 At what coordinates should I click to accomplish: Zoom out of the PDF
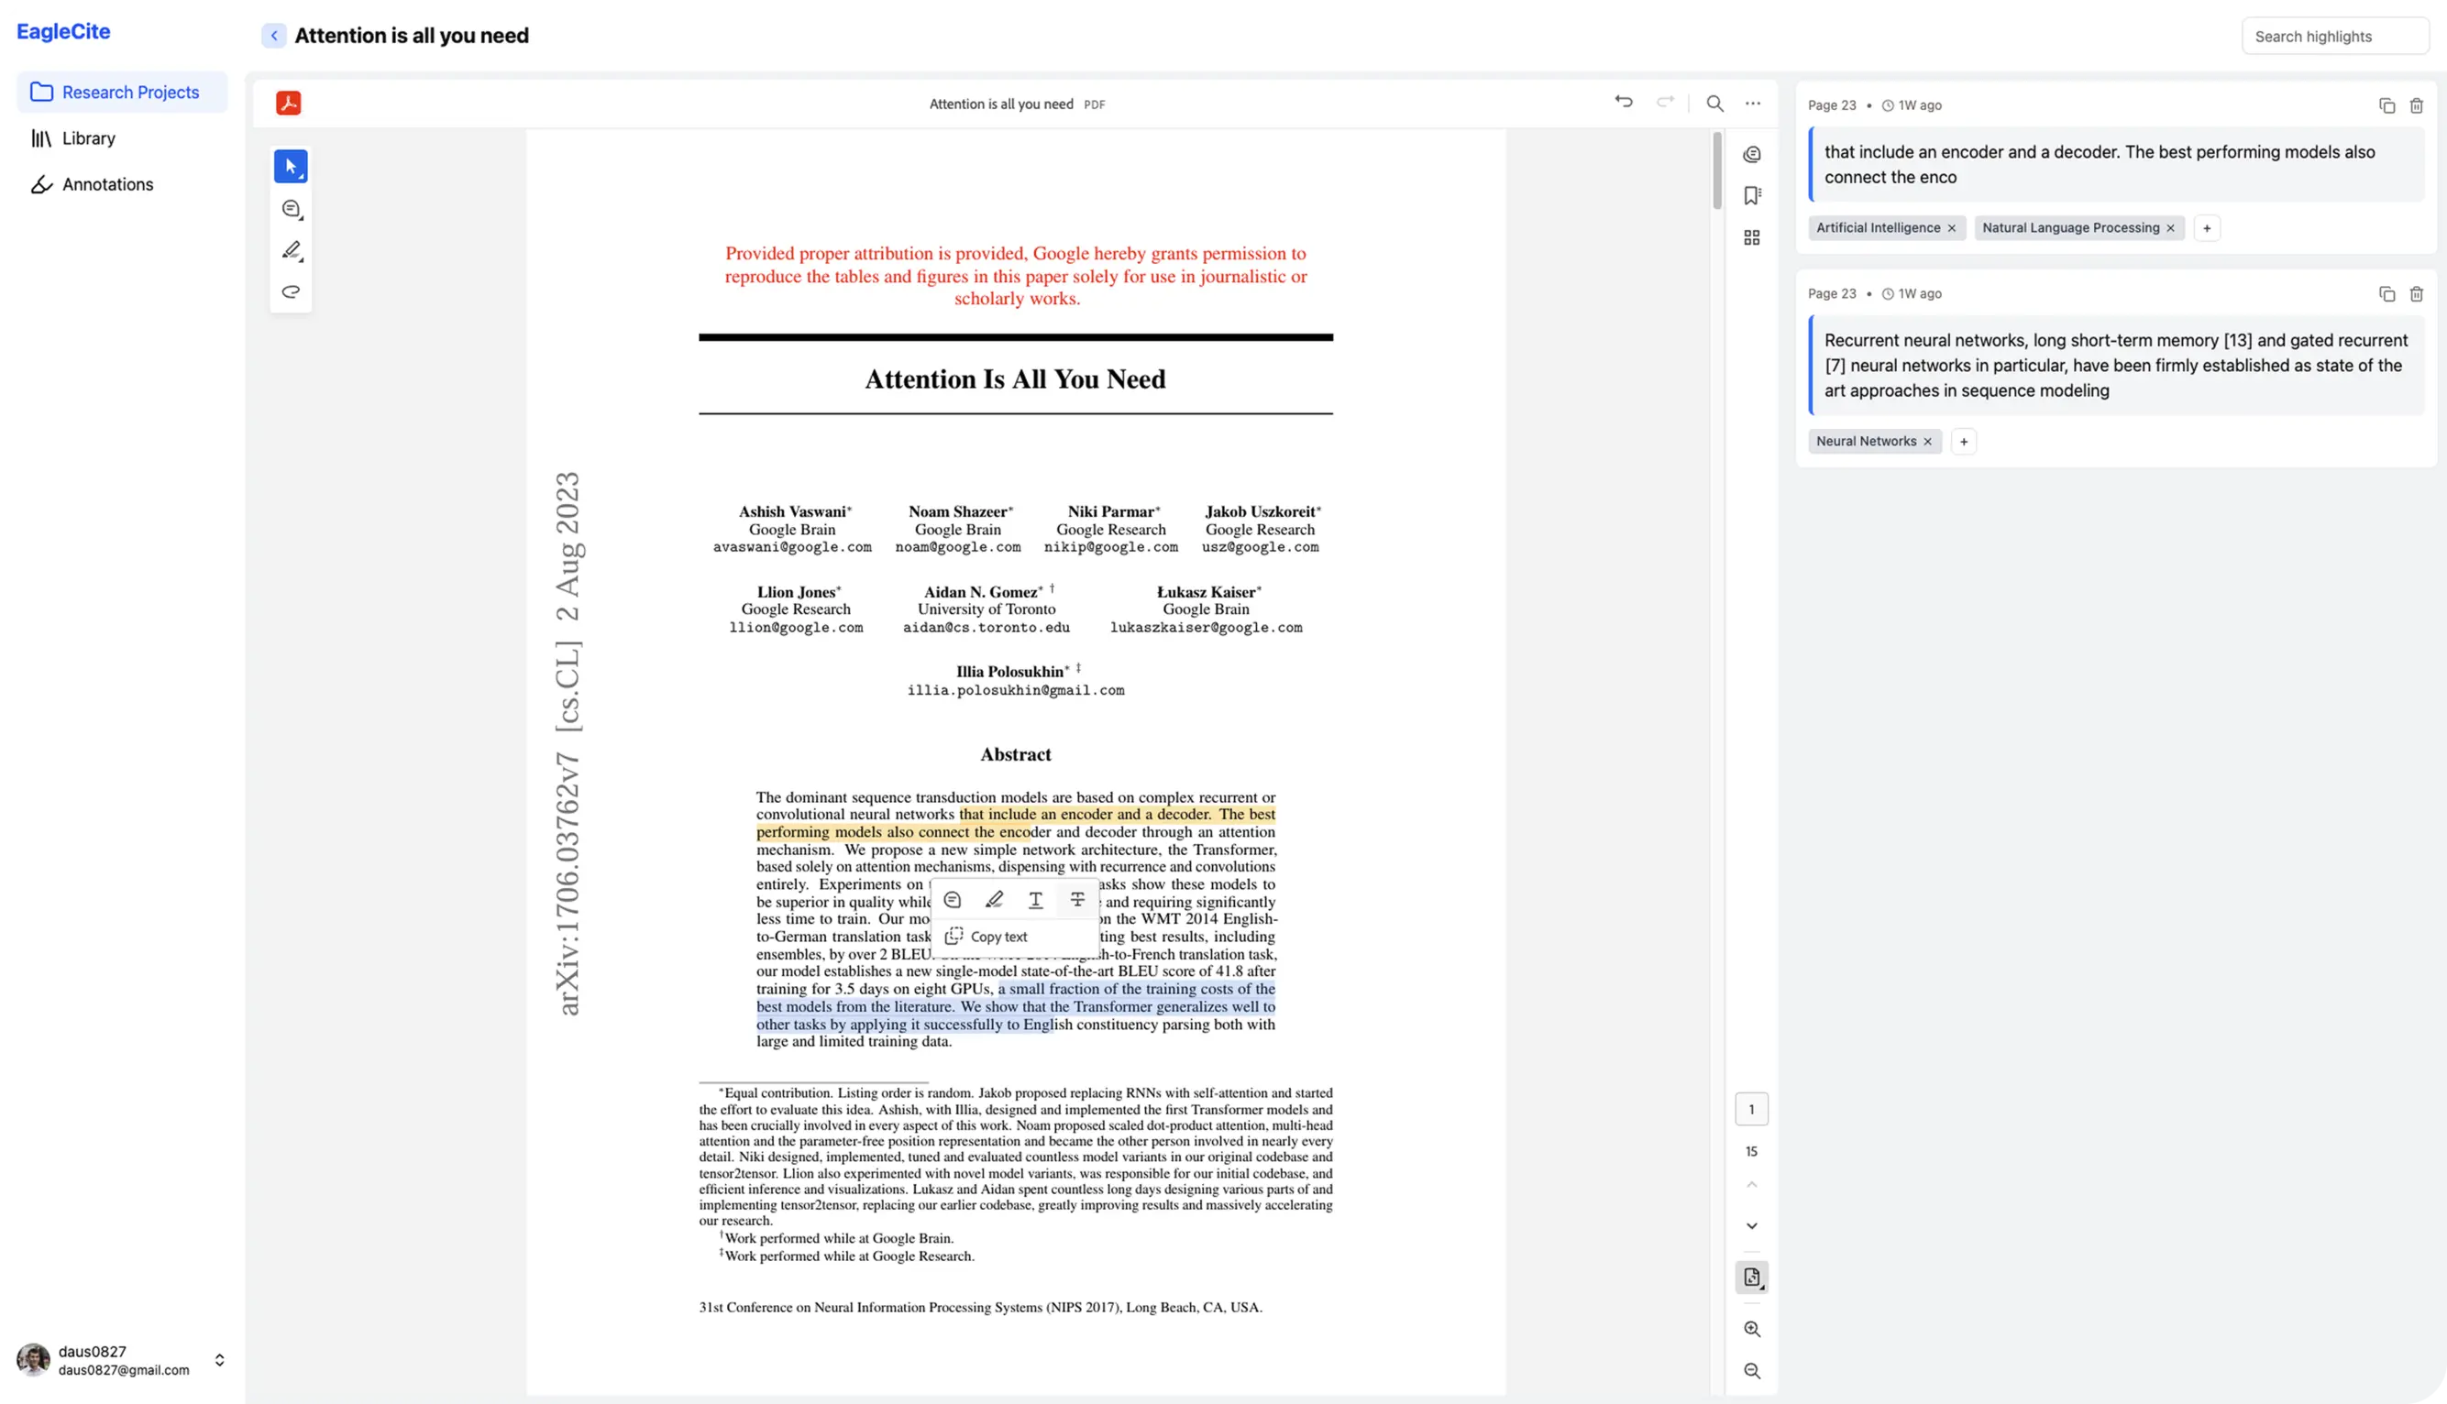coord(1751,1371)
